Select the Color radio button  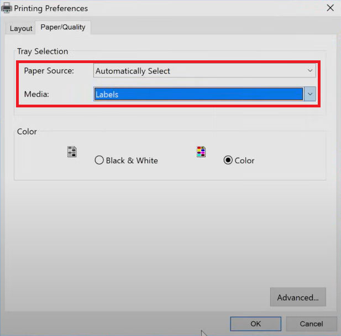point(228,160)
